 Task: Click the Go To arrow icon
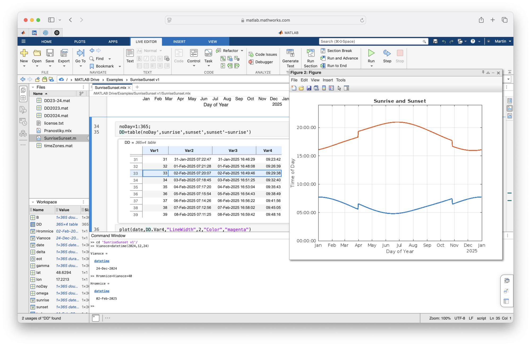80,53
